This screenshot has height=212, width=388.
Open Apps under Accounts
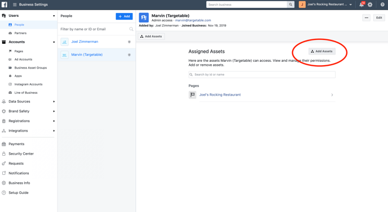tap(18, 76)
